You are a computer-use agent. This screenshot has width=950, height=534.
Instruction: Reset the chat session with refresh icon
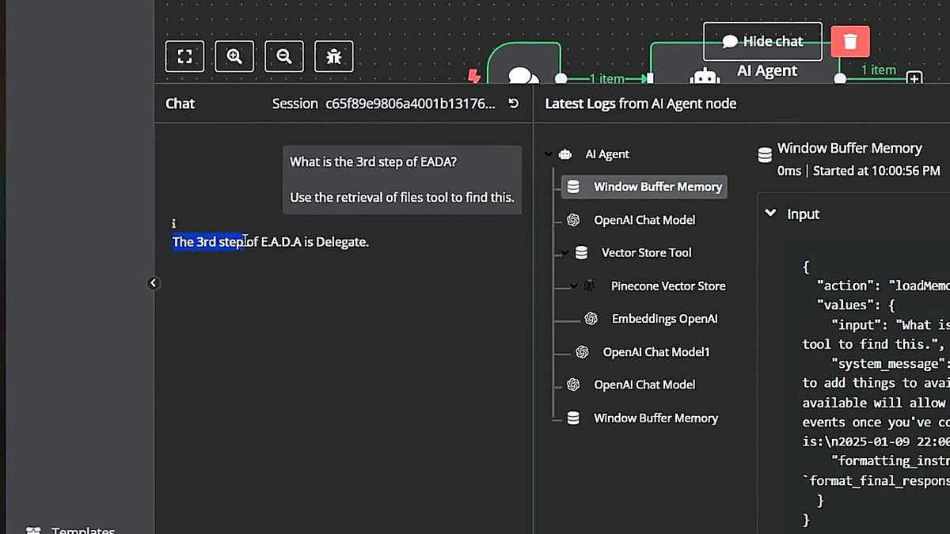tap(513, 104)
